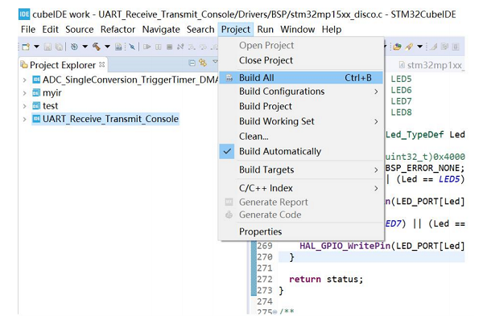Click the hammer Build icon
483x323 pixels.
click(97, 47)
